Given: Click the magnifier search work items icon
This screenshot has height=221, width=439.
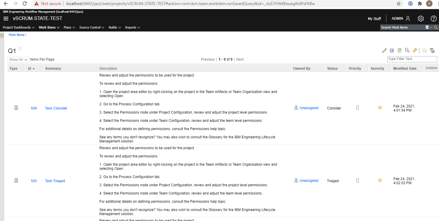Looking at the screenshot, I should (x=436, y=27).
